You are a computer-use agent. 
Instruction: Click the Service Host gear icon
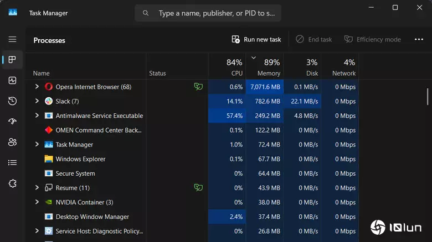click(49, 231)
